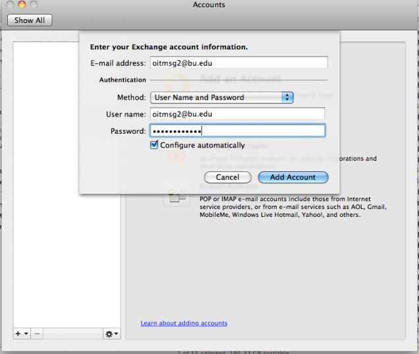This screenshot has height=354, width=419.
Task: Click the empty accounts list pane
Action: click(x=67, y=198)
